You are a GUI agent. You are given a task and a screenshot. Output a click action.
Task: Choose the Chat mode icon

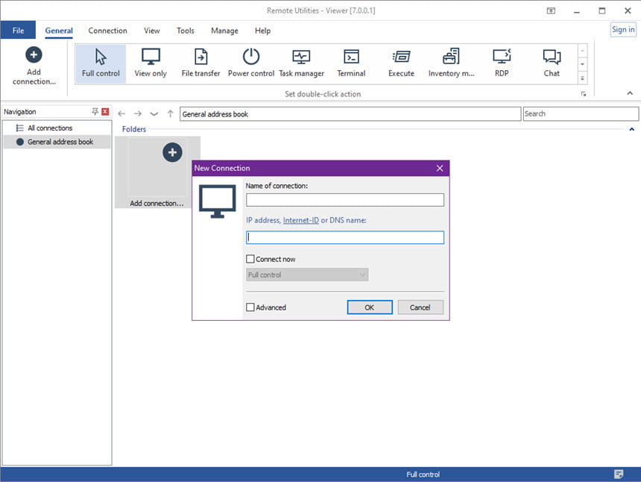tap(552, 57)
